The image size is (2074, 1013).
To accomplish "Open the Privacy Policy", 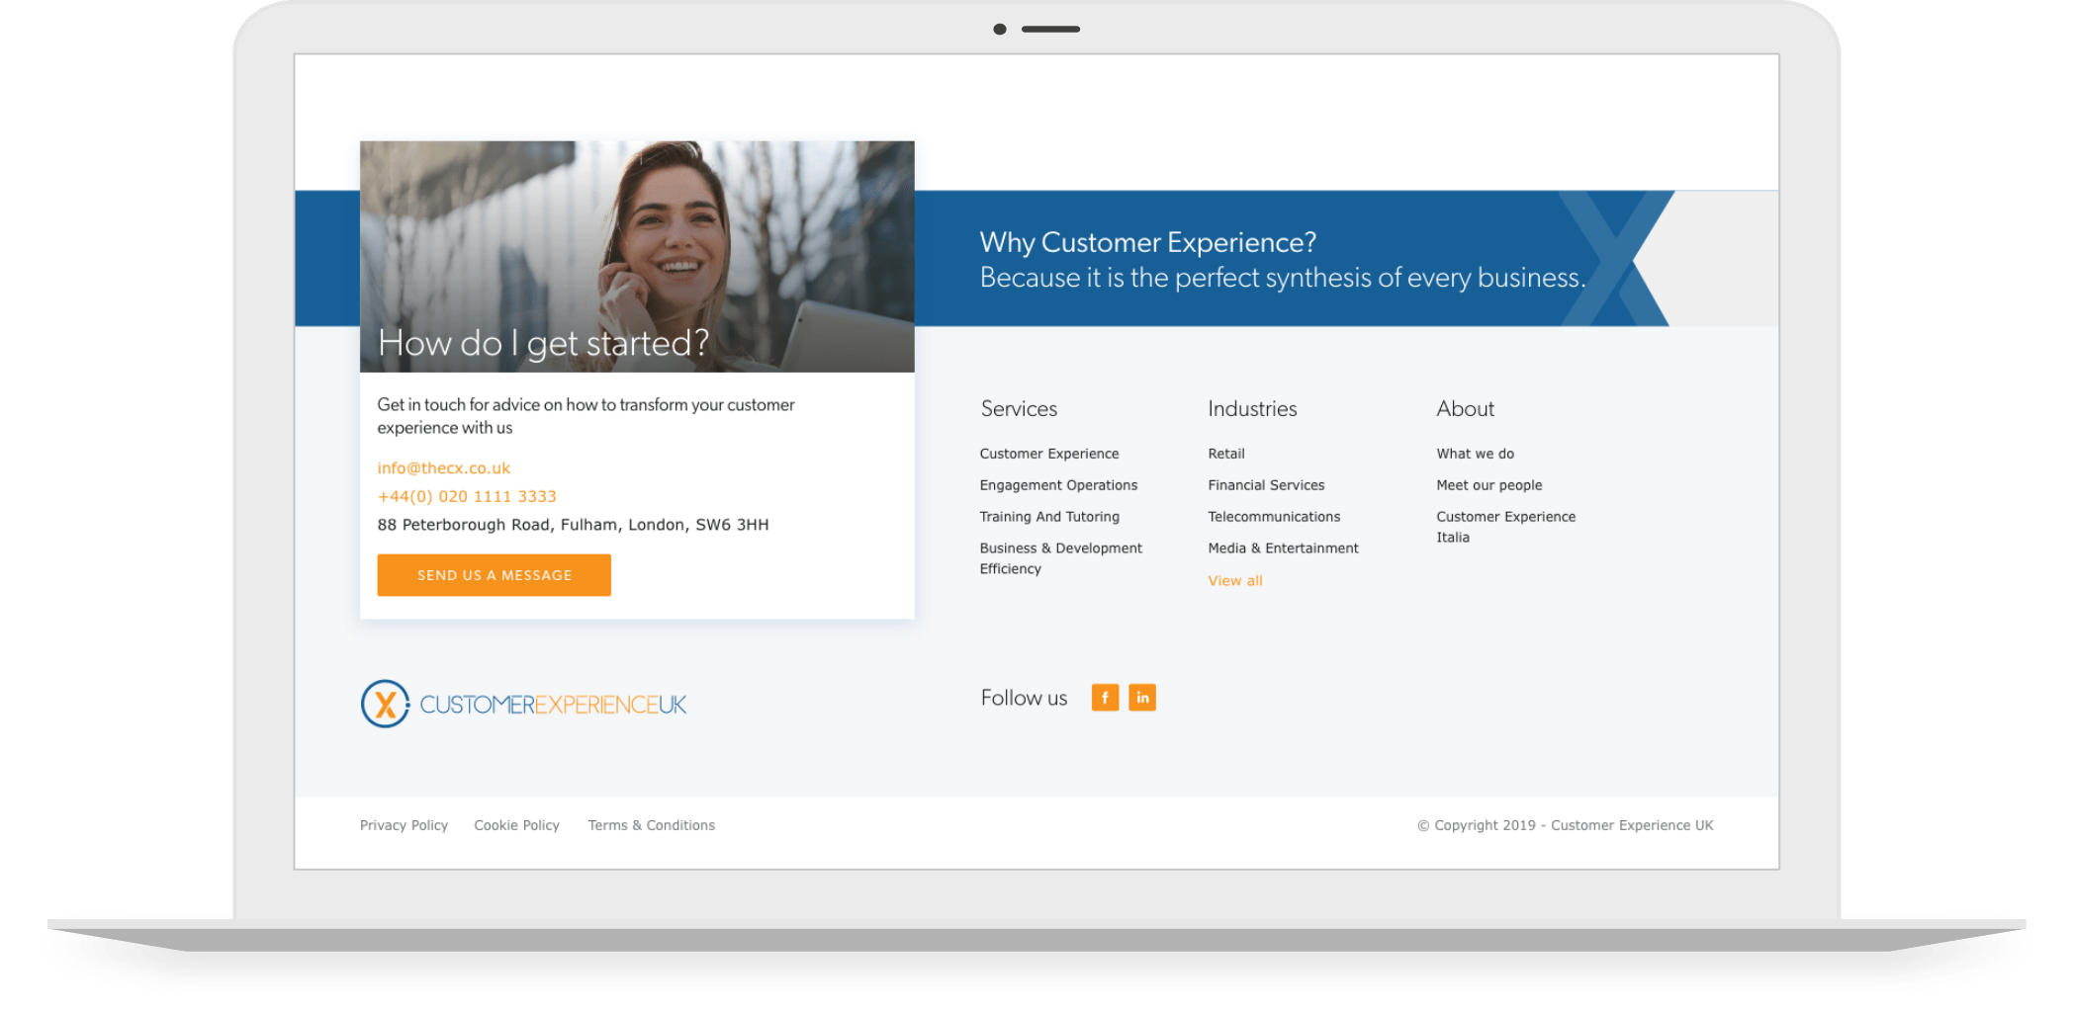I will 404,825.
